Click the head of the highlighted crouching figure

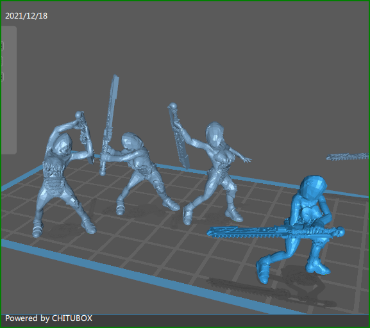click(x=313, y=188)
